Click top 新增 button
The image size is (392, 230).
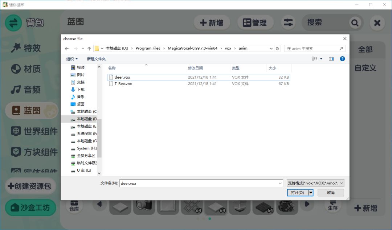[212, 23]
